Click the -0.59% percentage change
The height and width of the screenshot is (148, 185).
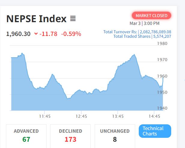71,34
